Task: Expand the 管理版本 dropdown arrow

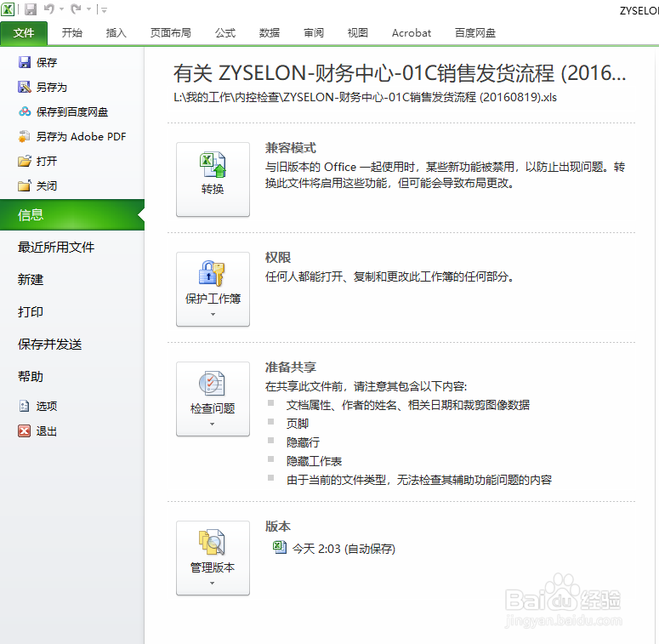Action: pos(213,584)
